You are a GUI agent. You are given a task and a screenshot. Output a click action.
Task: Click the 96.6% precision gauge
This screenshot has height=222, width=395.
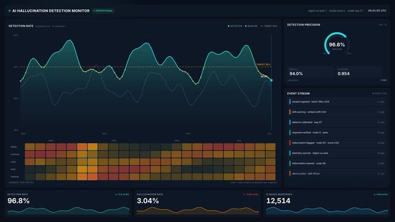point(336,44)
